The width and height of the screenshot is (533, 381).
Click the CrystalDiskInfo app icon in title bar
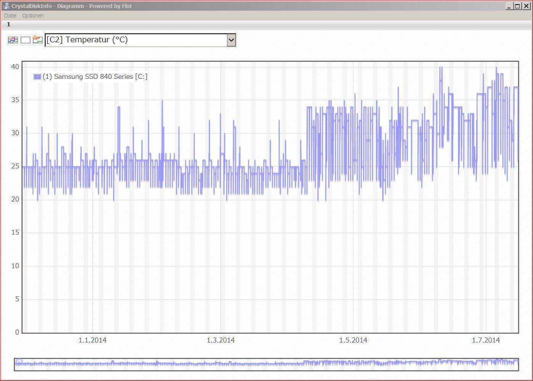(x=6, y=6)
